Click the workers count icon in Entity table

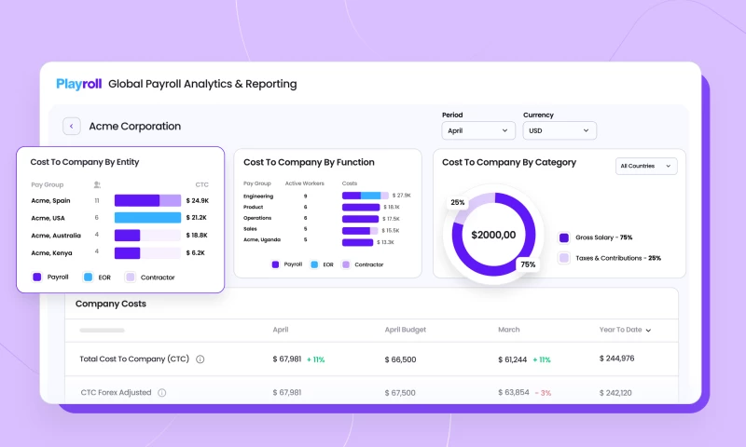tap(97, 184)
